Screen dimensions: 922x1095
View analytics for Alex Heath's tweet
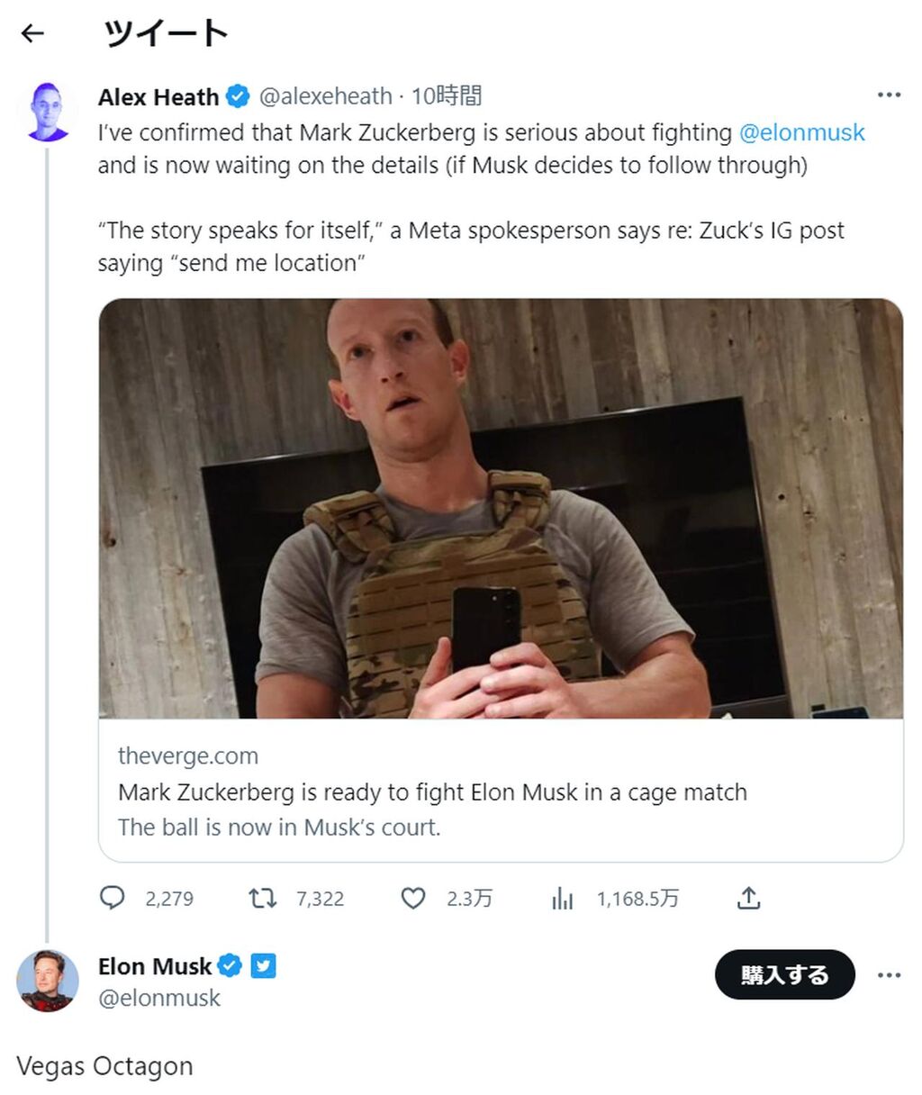563,898
